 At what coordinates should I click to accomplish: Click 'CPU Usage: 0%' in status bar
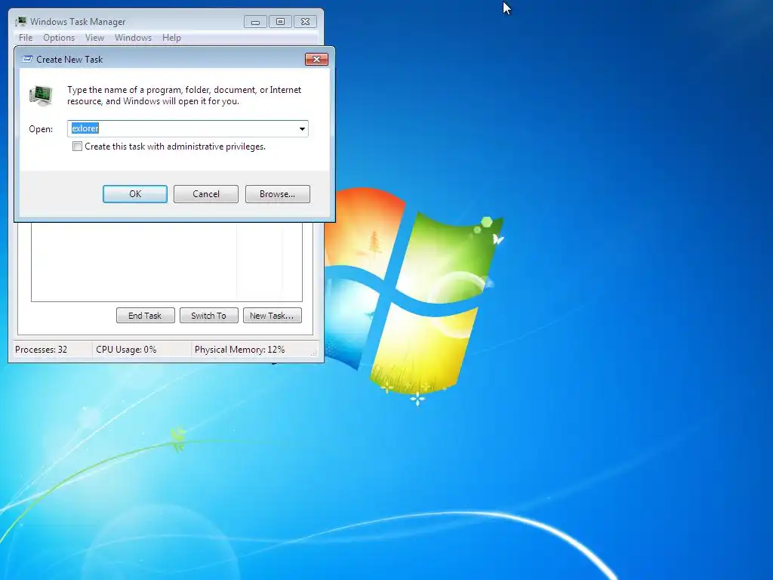pyautogui.click(x=126, y=350)
